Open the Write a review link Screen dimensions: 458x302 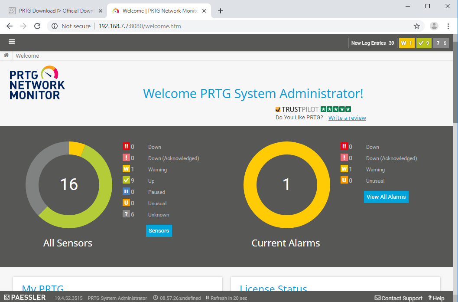click(x=347, y=118)
